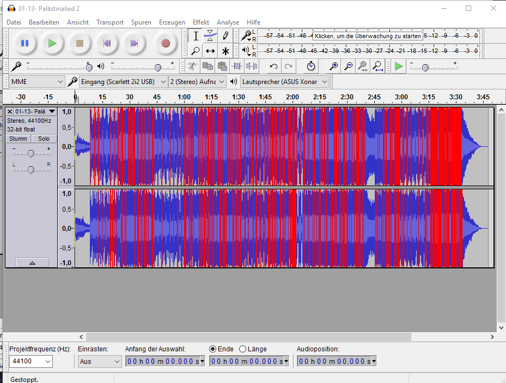Click the track gain slider handle
The image size is (506, 383).
coord(31,153)
